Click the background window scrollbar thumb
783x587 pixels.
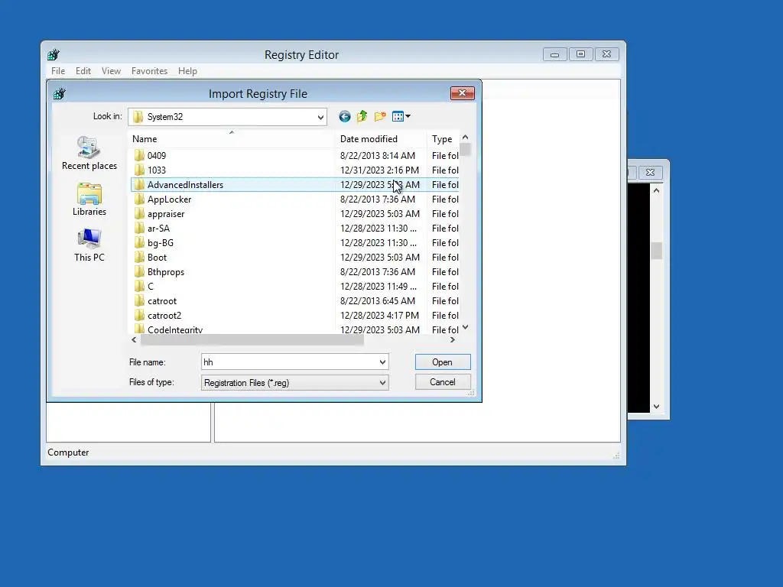[x=657, y=251]
